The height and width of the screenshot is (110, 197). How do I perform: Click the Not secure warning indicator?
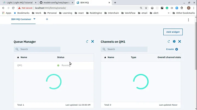pos(25,8)
